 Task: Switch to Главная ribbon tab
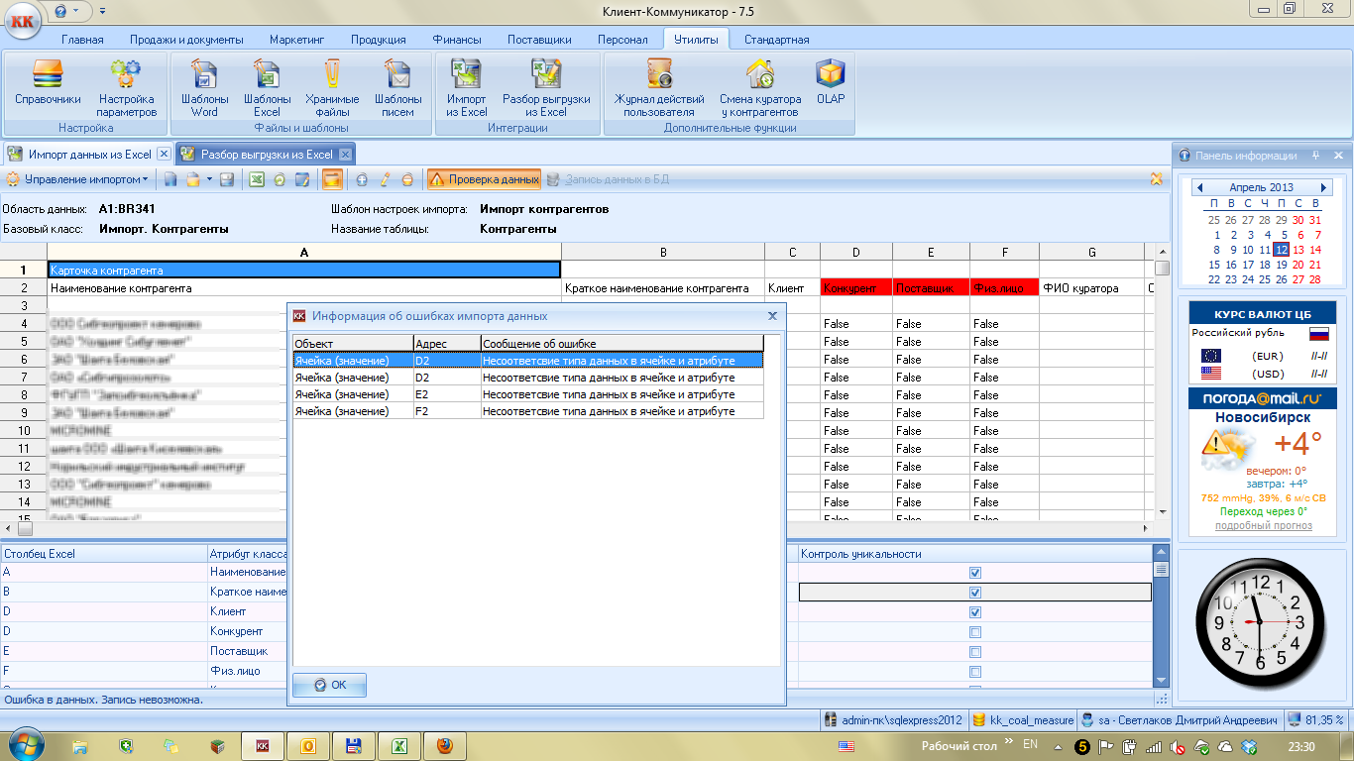pos(82,40)
